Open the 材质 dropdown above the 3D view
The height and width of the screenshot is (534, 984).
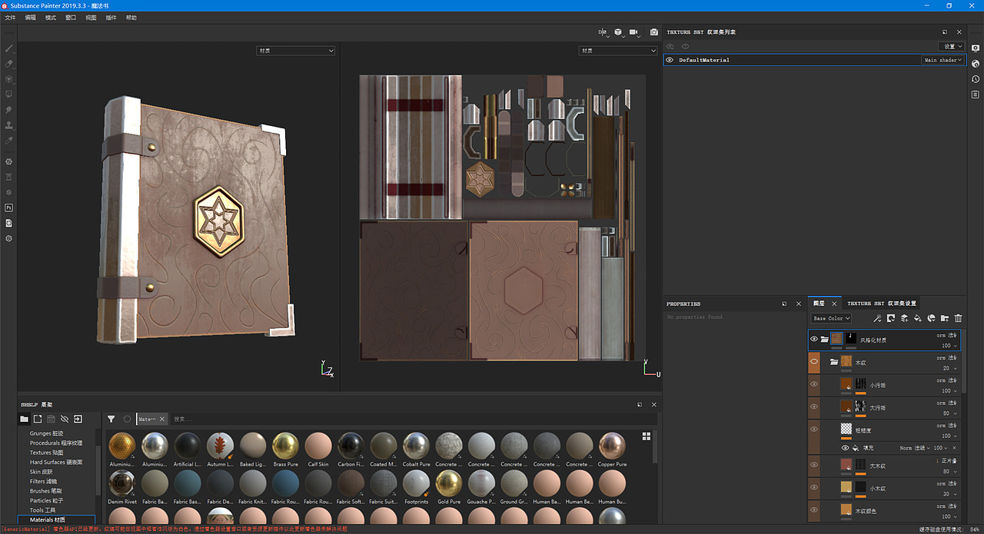(x=295, y=50)
